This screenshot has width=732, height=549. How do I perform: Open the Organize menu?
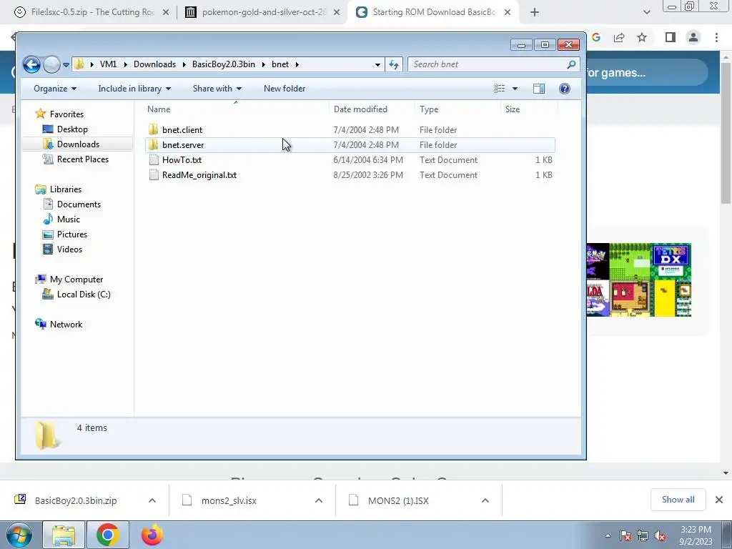tap(54, 88)
